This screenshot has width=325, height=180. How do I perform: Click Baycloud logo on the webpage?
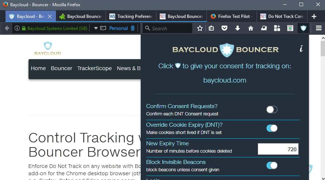pos(48,49)
